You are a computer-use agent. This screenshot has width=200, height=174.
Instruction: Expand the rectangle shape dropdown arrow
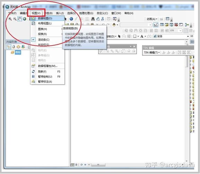coord(138,37)
